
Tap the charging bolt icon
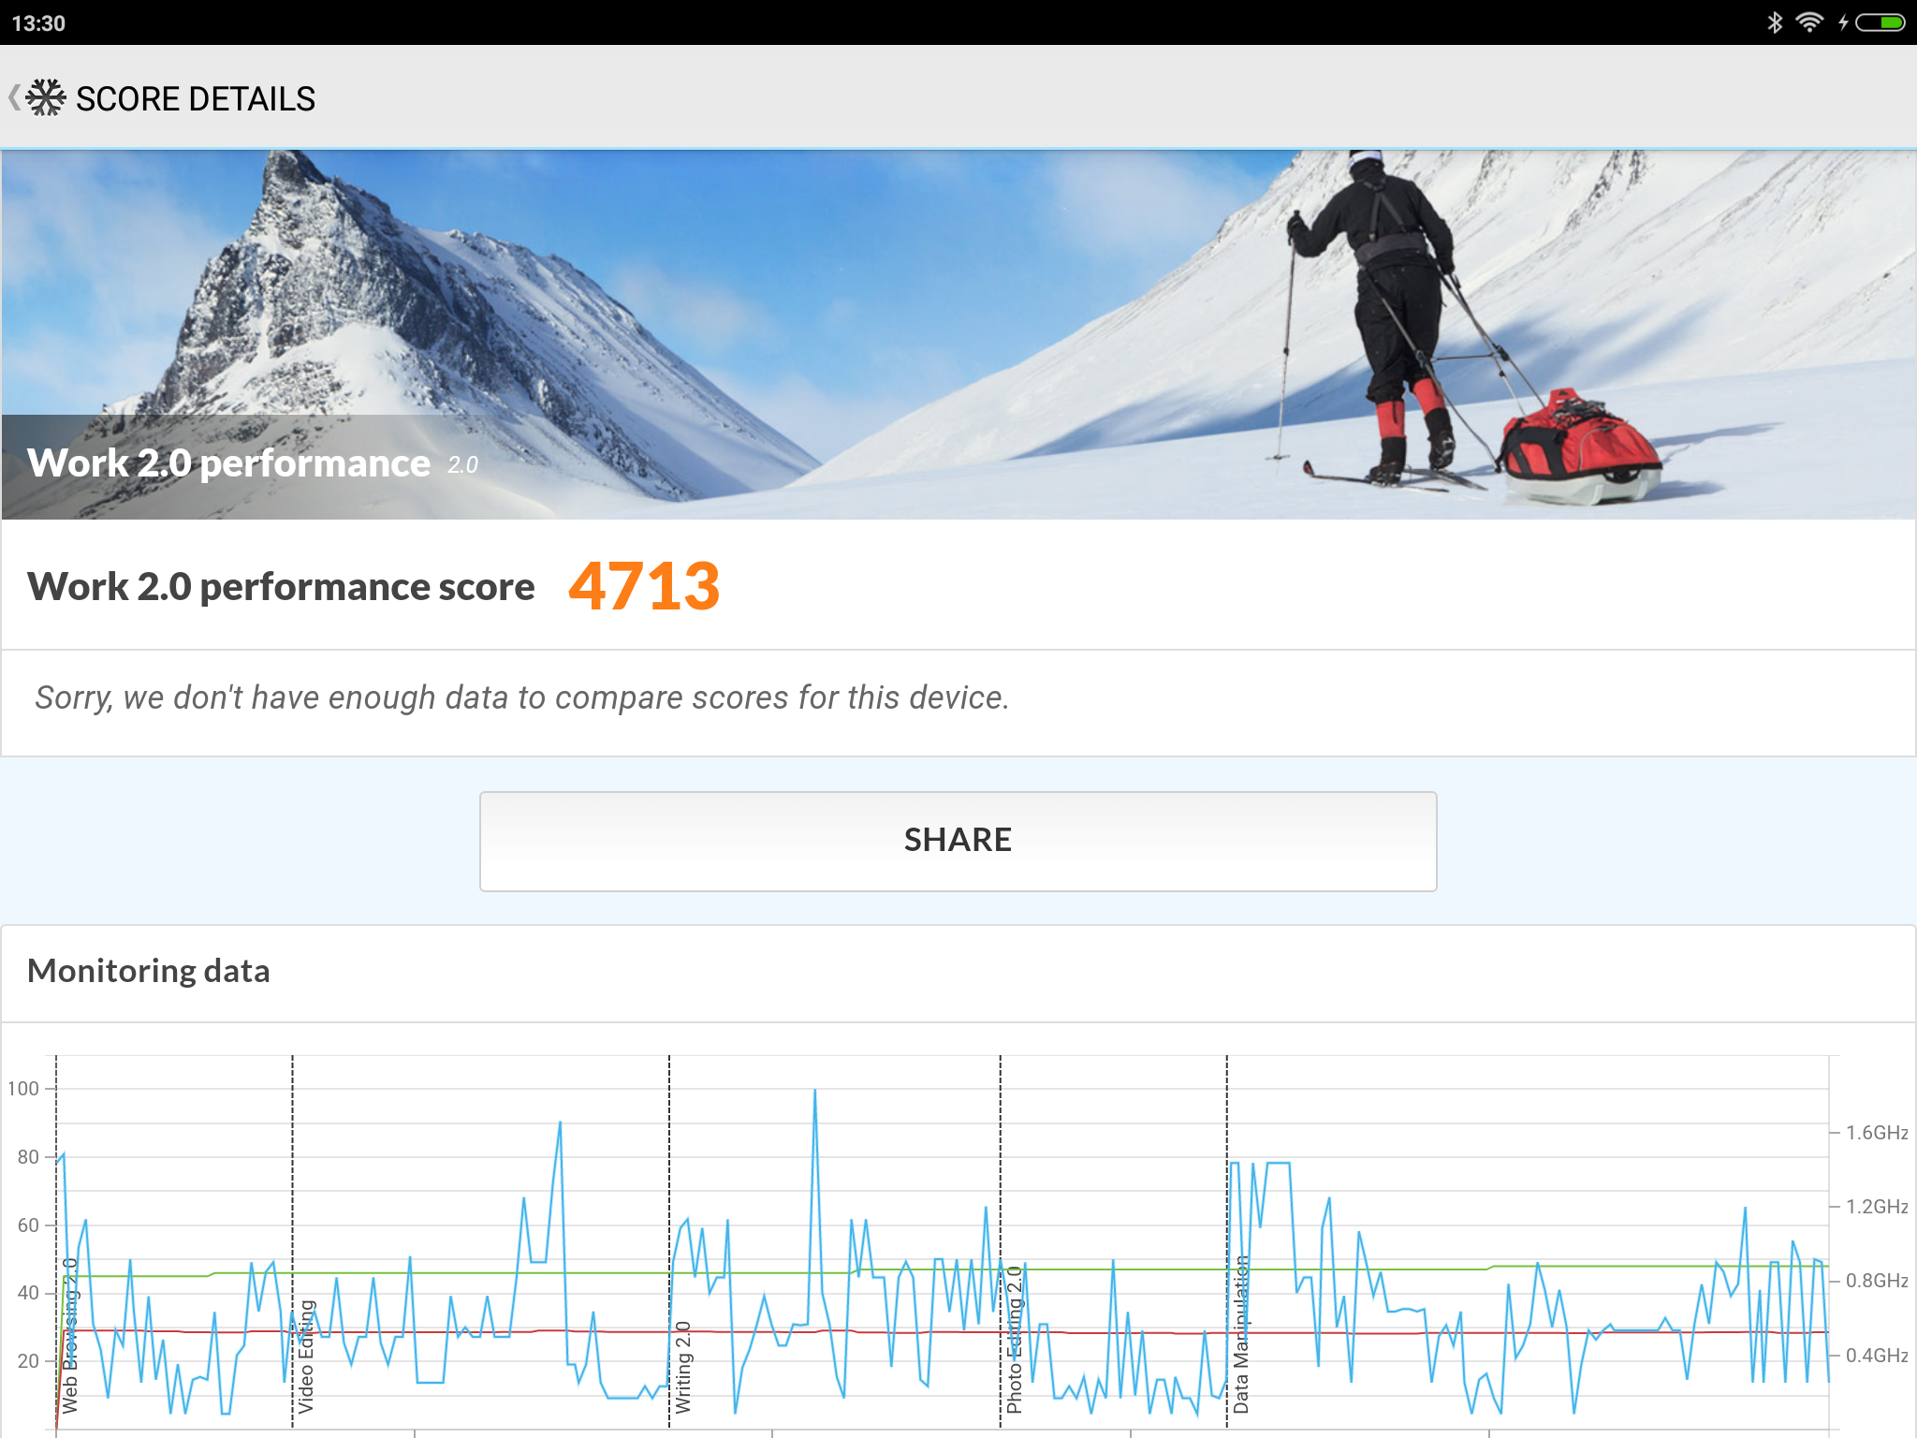[1842, 22]
